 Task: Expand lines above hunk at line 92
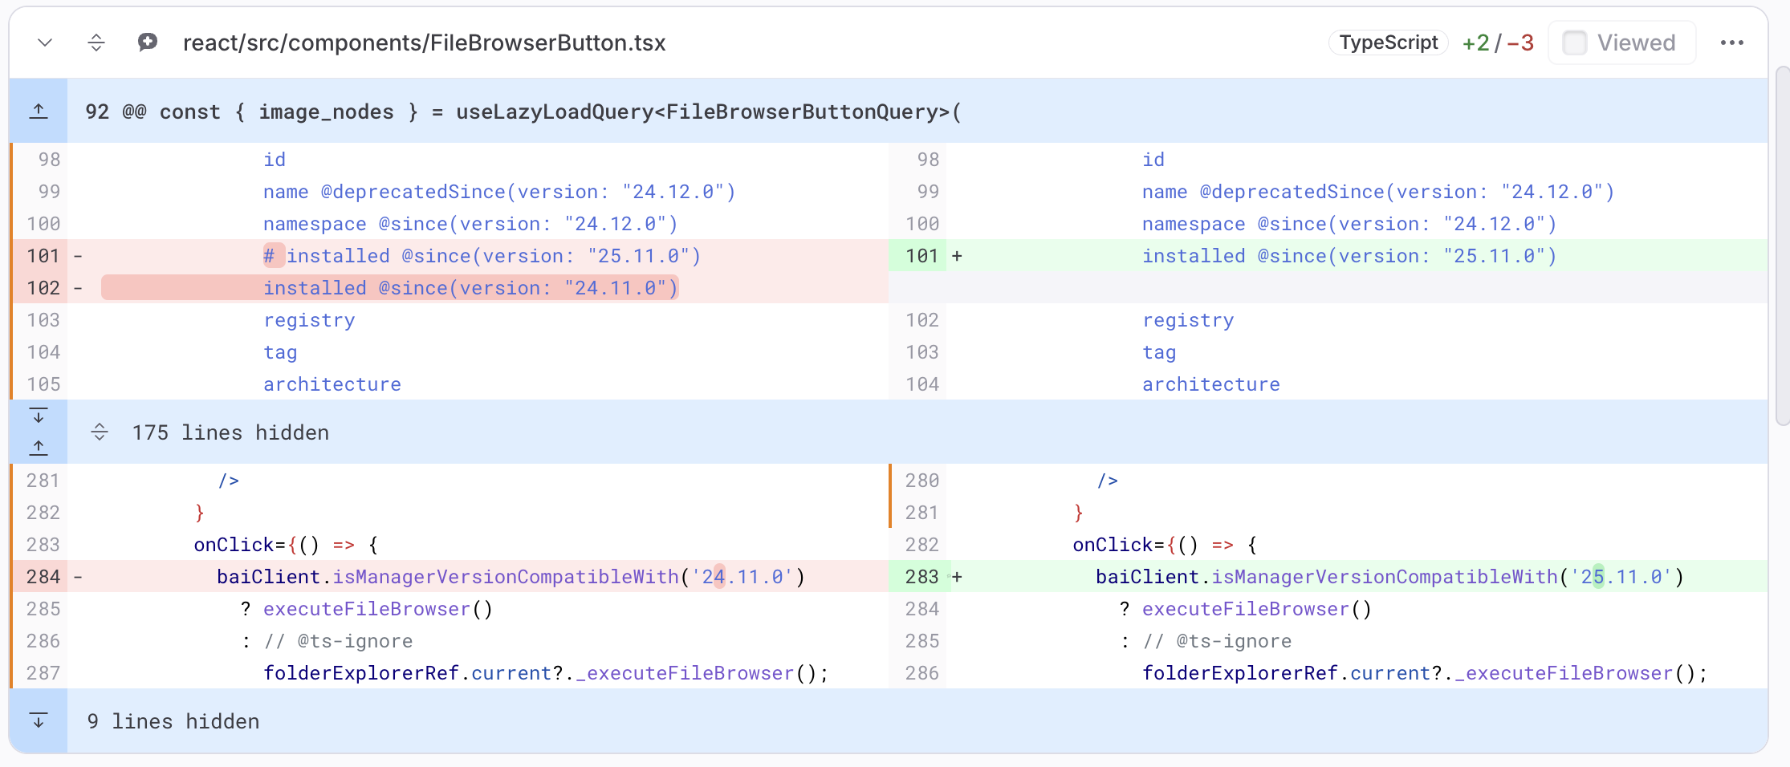coord(39,111)
